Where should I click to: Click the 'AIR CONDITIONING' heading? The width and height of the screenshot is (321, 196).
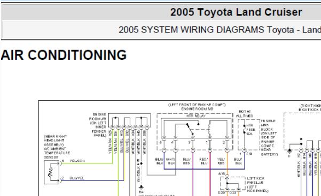point(64,55)
